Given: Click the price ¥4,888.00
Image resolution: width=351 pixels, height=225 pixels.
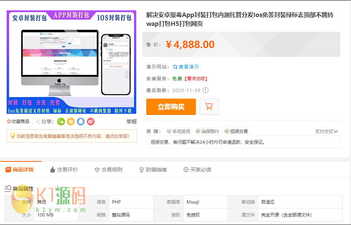Looking at the screenshot, I should [190, 44].
